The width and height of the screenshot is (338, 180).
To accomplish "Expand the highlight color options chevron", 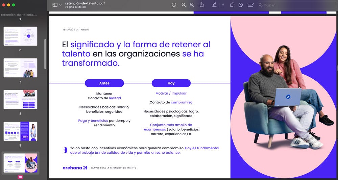I will (x=223, y=5).
